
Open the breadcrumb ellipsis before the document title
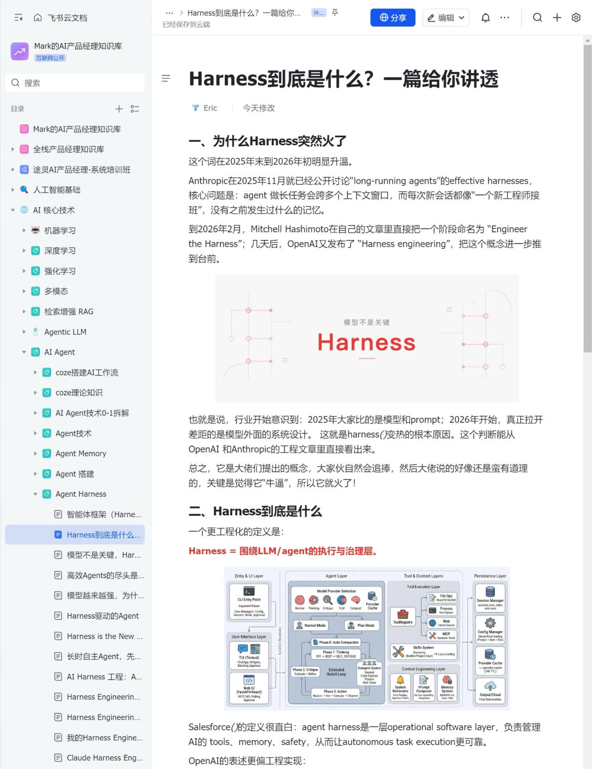point(170,13)
